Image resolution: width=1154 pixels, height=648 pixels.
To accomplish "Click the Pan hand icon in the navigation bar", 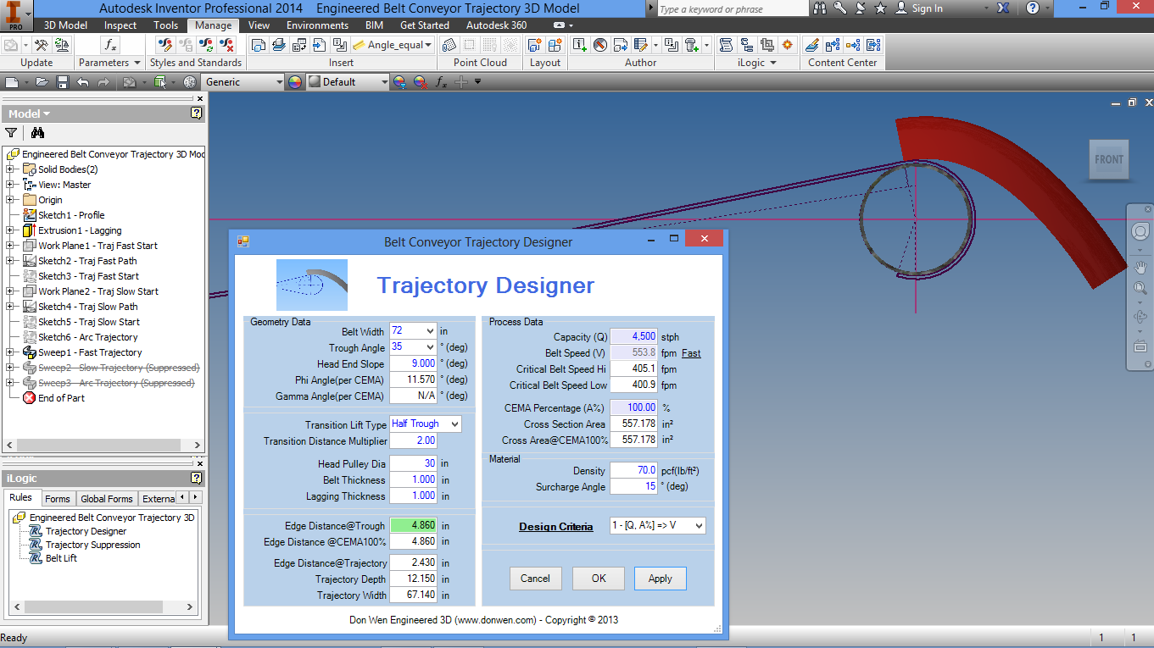I will point(1140,267).
